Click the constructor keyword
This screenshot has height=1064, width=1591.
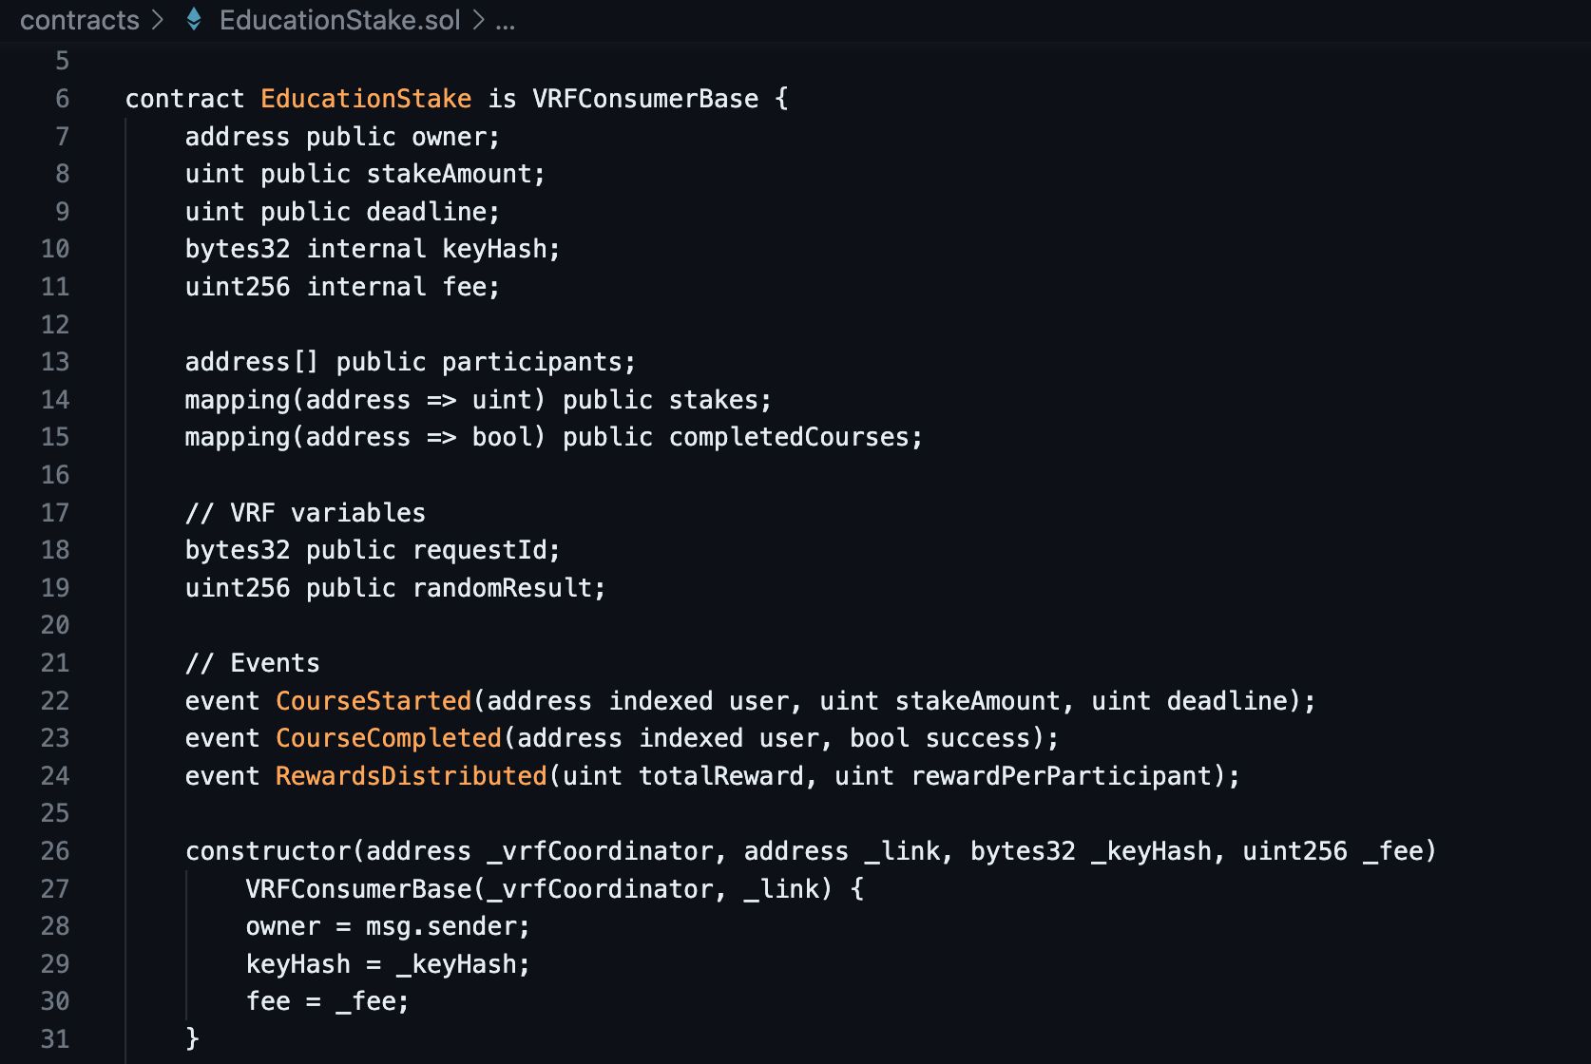(x=268, y=851)
